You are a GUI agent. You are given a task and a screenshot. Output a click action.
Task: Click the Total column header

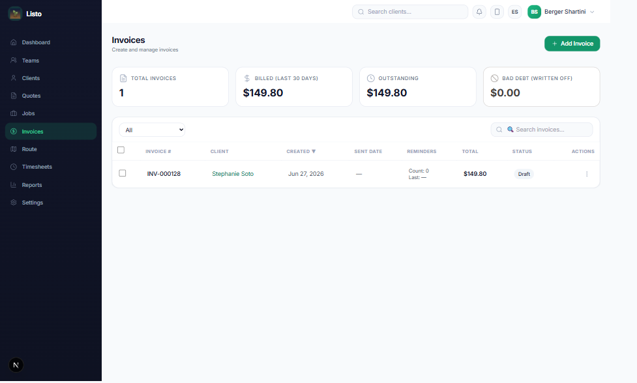470,151
